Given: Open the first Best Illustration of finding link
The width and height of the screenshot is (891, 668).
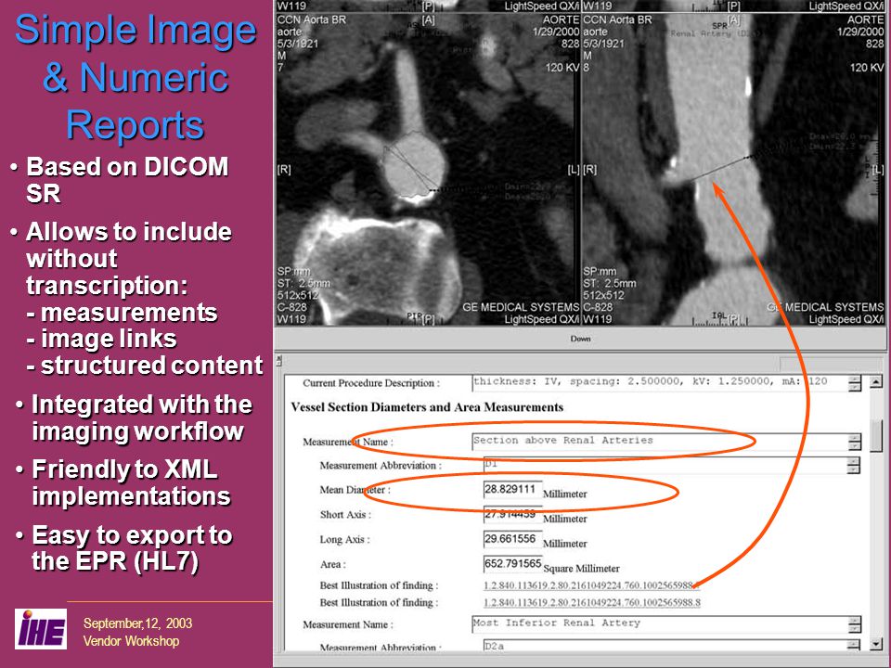Looking at the screenshot, I should 591,585.
